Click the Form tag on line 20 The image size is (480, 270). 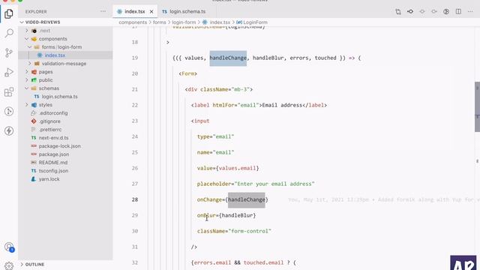pos(188,73)
